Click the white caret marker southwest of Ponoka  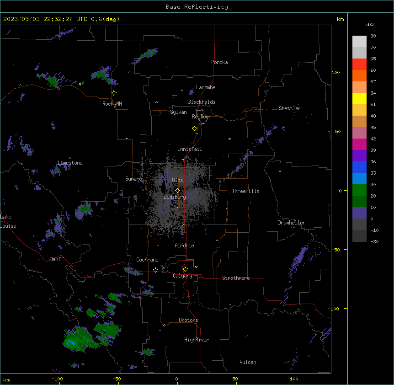click(x=167, y=67)
